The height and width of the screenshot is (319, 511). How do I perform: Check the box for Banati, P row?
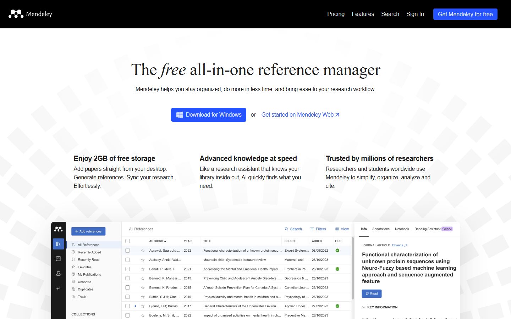pos(127,269)
